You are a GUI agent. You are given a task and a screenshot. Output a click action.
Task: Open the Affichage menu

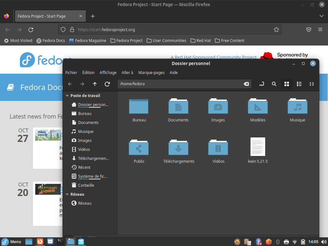click(x=108, y=73)
